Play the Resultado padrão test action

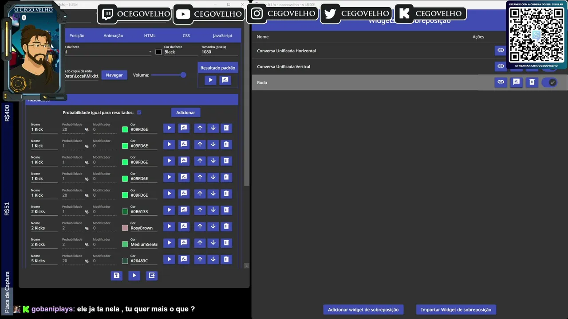[210, 80]
